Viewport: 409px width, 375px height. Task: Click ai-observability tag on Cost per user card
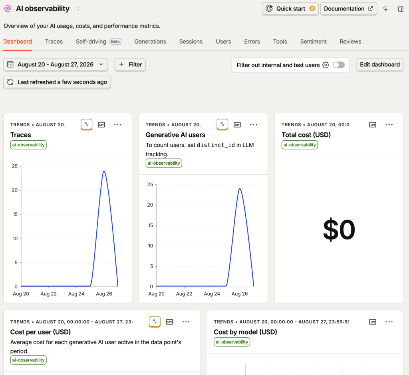point(28,360)
